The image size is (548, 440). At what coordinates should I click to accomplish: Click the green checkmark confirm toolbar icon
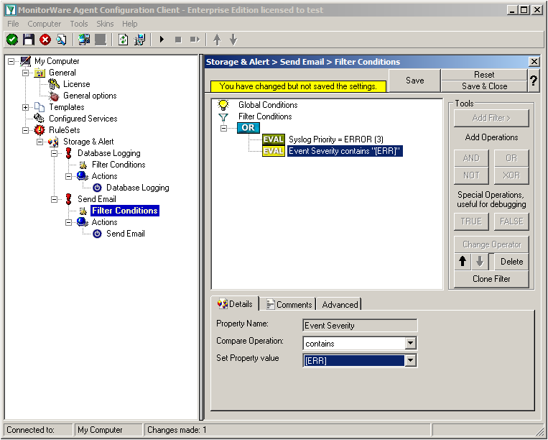12,40
